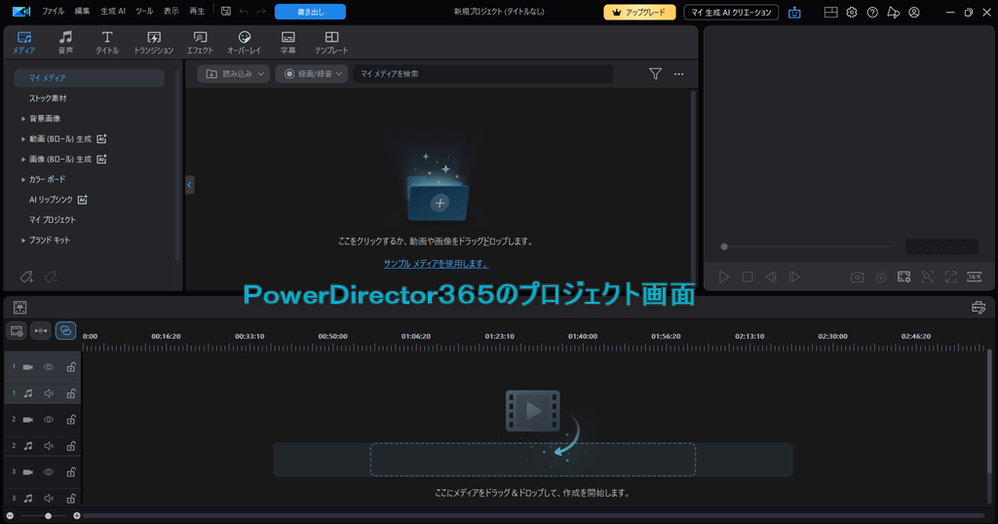
Task: Select マイ メディア in sidebar
Action: (x=89, y=78)
